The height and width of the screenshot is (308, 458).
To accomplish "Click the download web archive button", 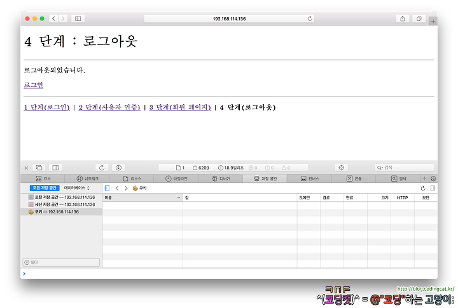I will click(118, 168).
